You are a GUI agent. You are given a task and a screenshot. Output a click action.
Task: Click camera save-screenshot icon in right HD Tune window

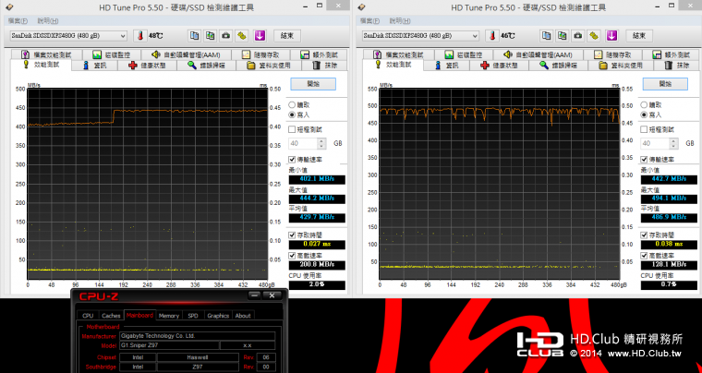(578, 36)
